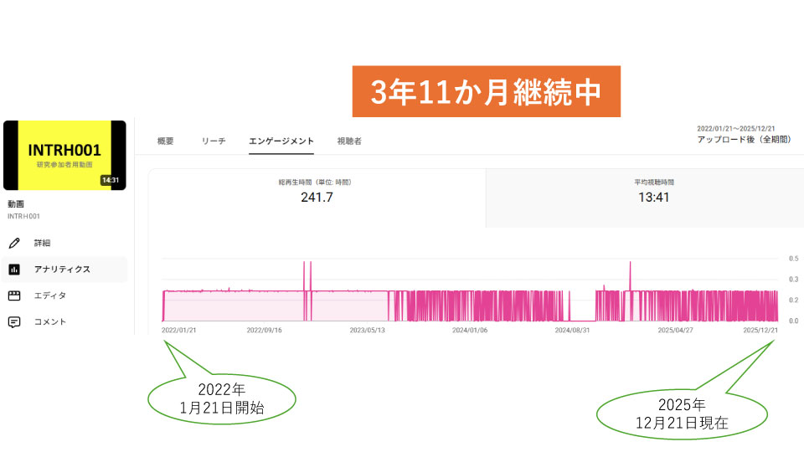Click the 2022年1月21日開始 callout bubble

tap(222, 398)
